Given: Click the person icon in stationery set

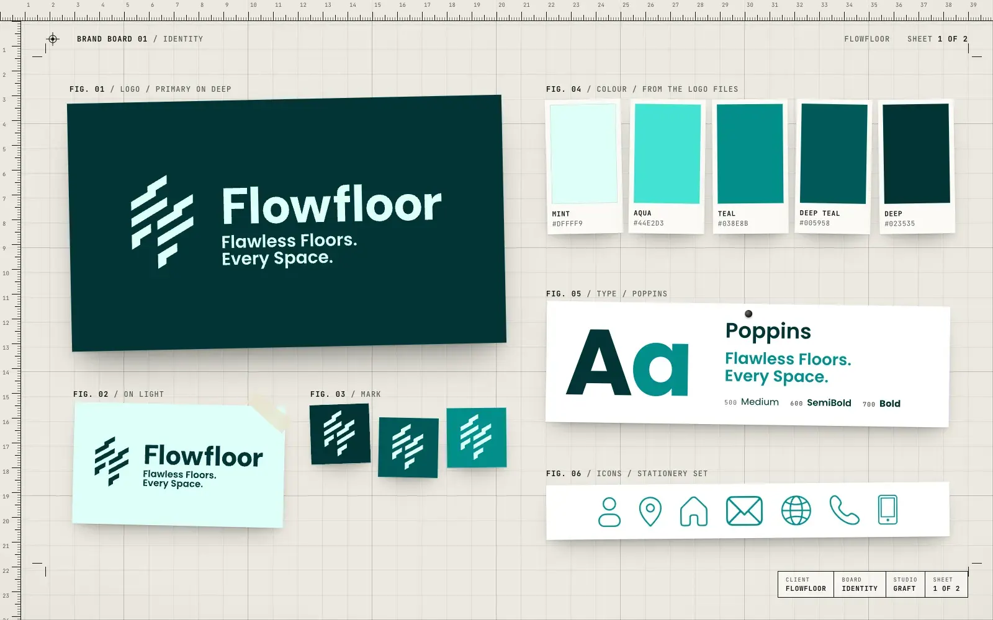Looking at the screenshot, I should 609,511.
